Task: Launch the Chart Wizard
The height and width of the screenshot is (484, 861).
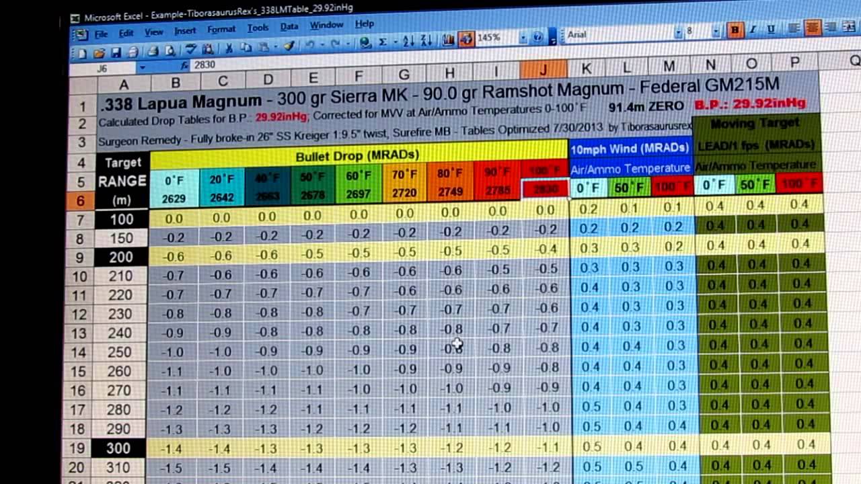Action: [x=447, y=40]
